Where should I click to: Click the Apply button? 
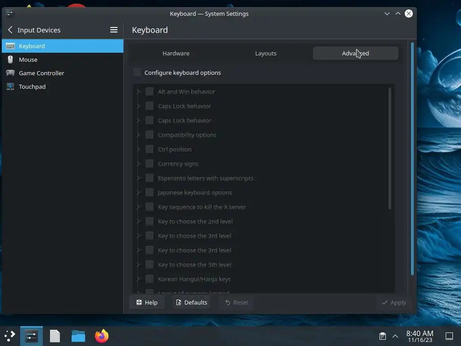(393, 302)
